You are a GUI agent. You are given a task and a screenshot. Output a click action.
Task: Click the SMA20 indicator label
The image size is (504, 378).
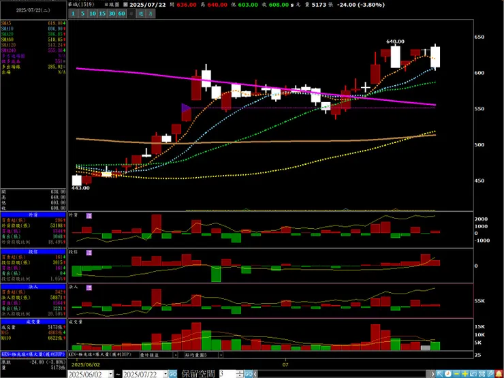tap(7, 34)
